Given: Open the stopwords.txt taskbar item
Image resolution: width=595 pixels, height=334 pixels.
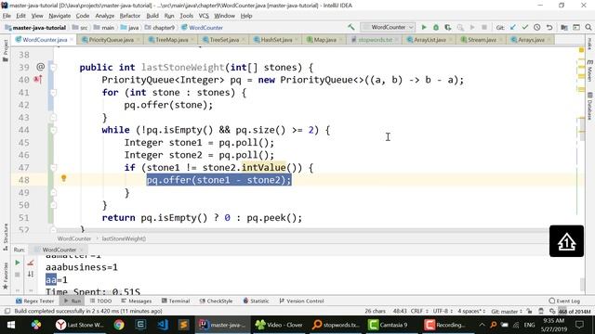Looking at the screenshot, I should (x=336, y=325).
